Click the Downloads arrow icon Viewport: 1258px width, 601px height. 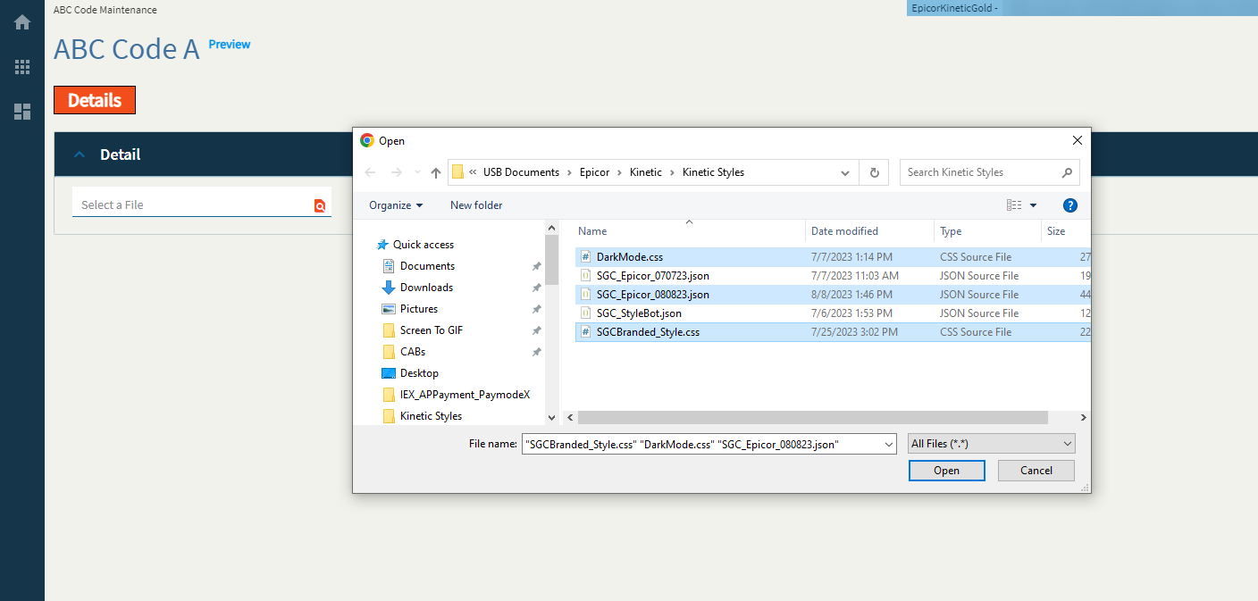click(x=389, y=288)
